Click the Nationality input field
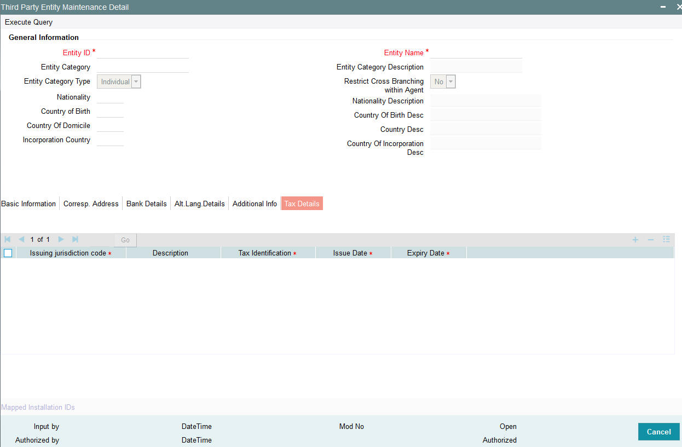Viewport: 682px width, 447px height. pos(110,97)
